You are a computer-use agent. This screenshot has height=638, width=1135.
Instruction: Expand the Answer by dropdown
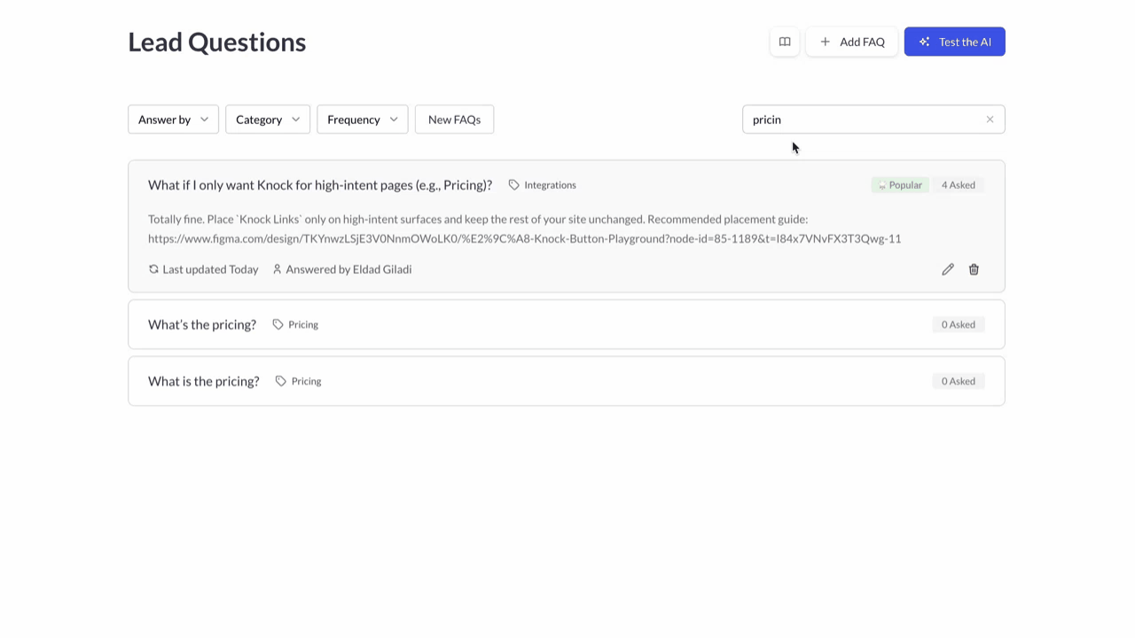(x=173, y=120)
